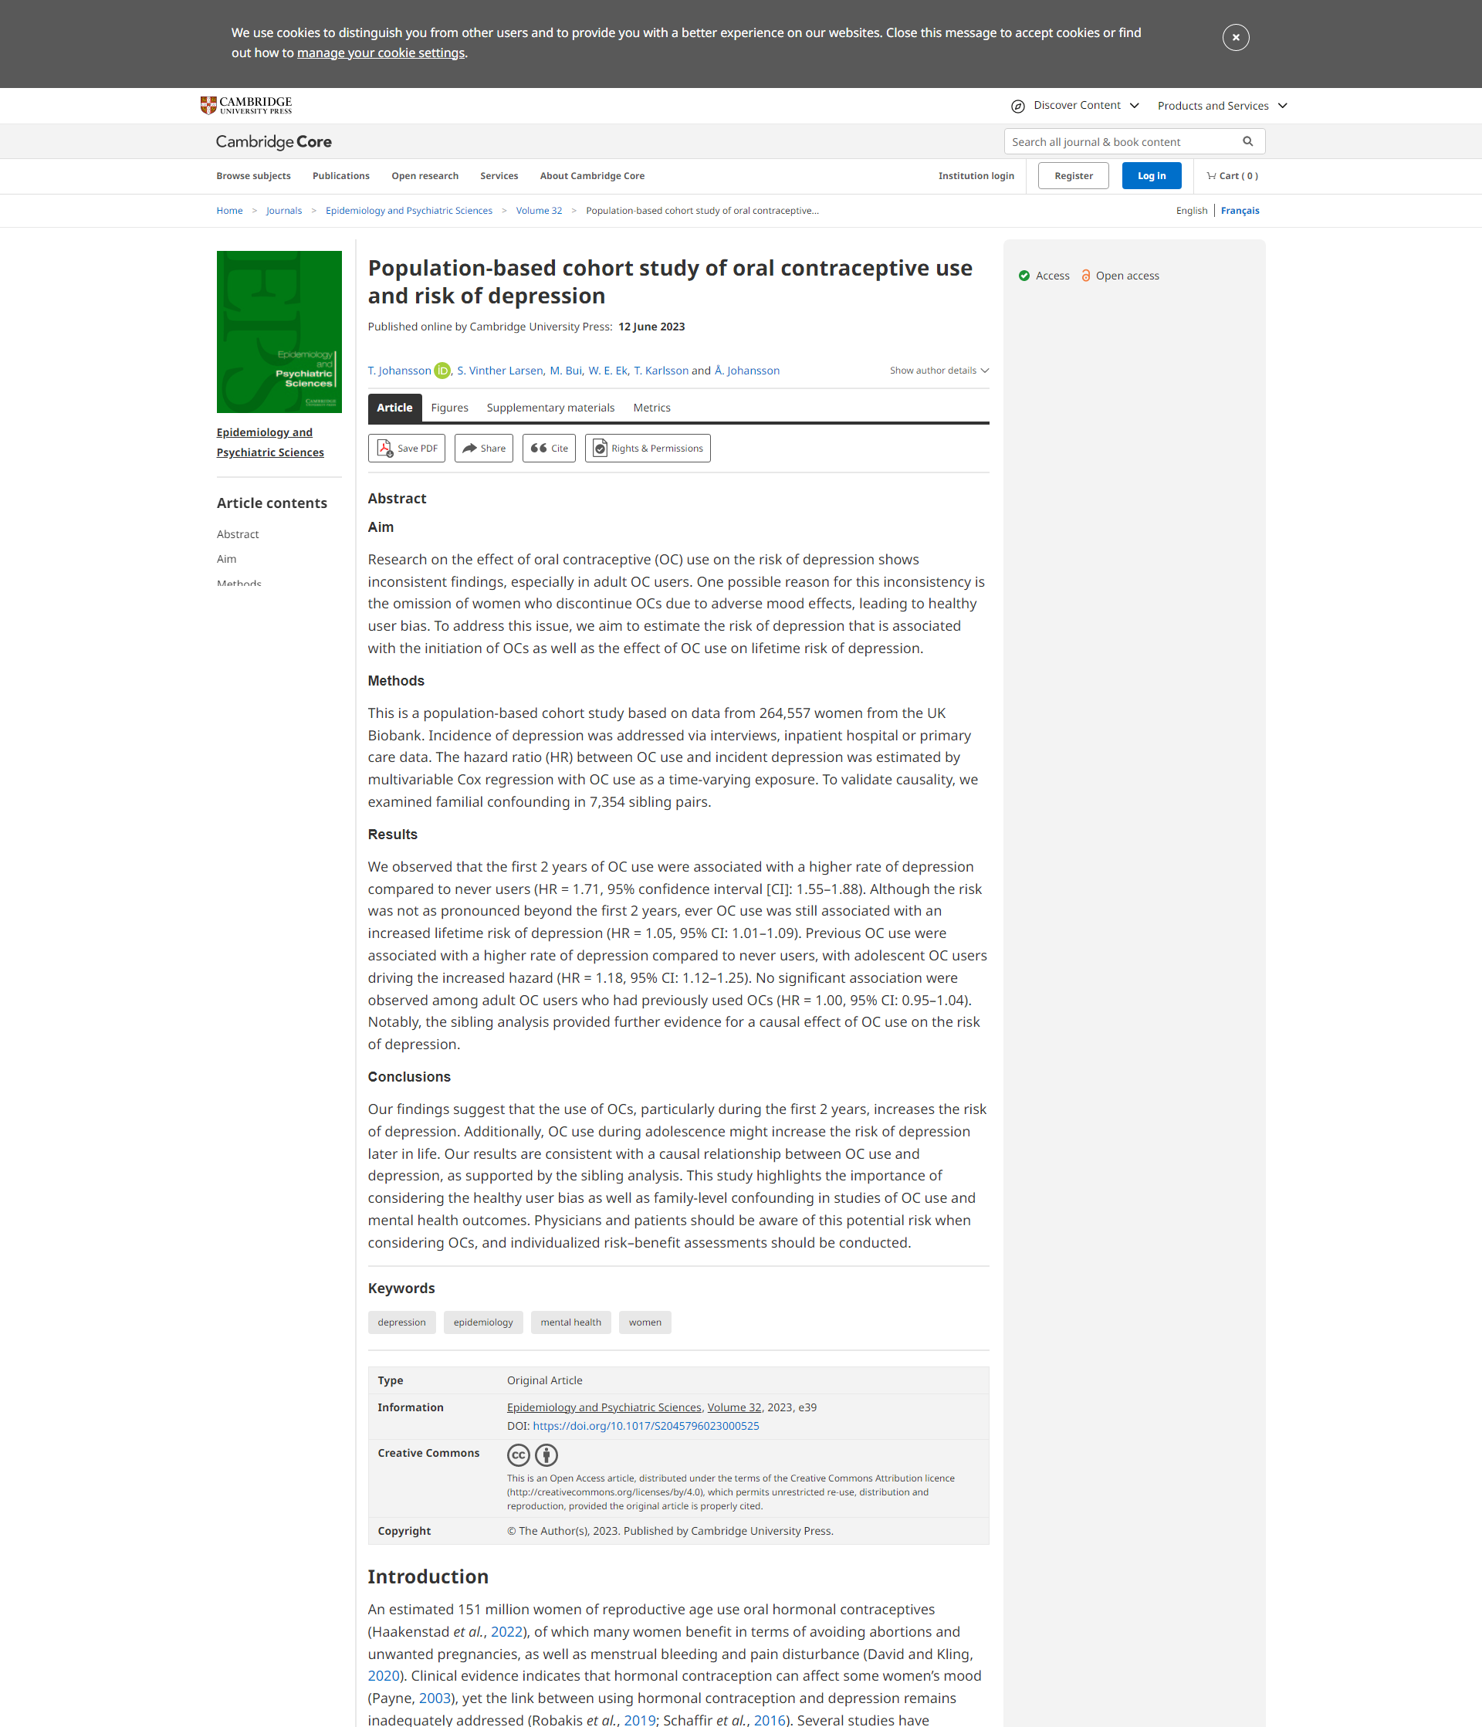Viewport: 1482px width, 1727px height.
Task: Select the Article tab
Action: pyautogui.click(x=394, y=408)
